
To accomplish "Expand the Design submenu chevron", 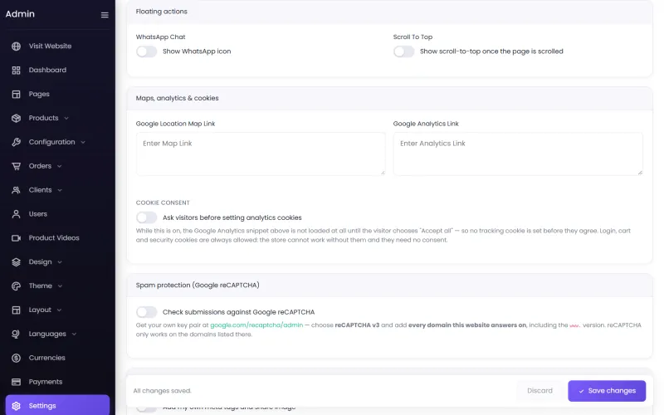I will coord(60,262).
